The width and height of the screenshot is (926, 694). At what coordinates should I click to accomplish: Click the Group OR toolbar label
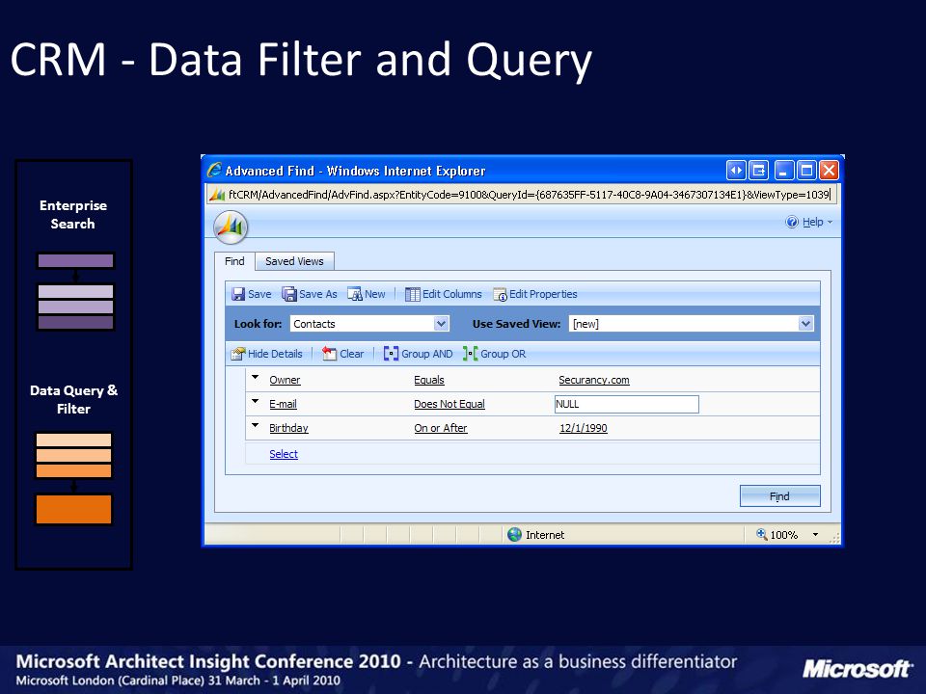[504, 354]
